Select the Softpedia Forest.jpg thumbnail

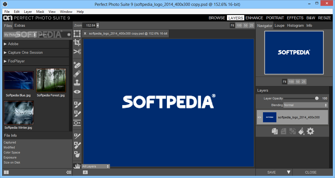tap(51, 81)
